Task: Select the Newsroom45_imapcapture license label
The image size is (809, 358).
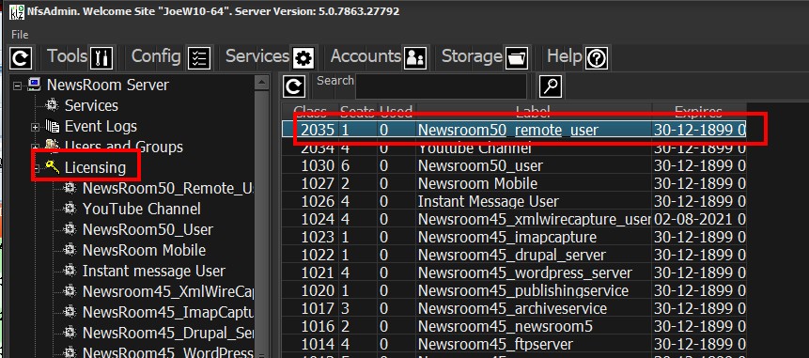Action: click(507, 238)
